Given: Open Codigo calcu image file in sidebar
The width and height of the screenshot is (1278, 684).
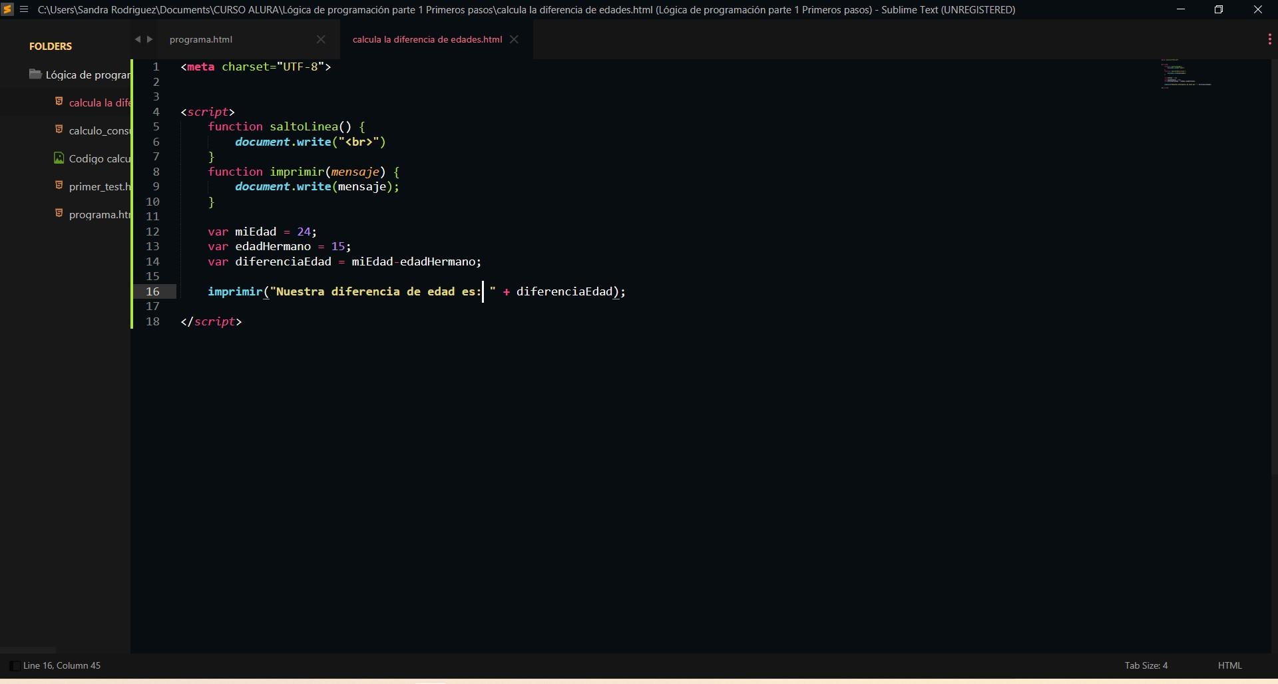Looking at the screenshot, I should coord(100,158).
